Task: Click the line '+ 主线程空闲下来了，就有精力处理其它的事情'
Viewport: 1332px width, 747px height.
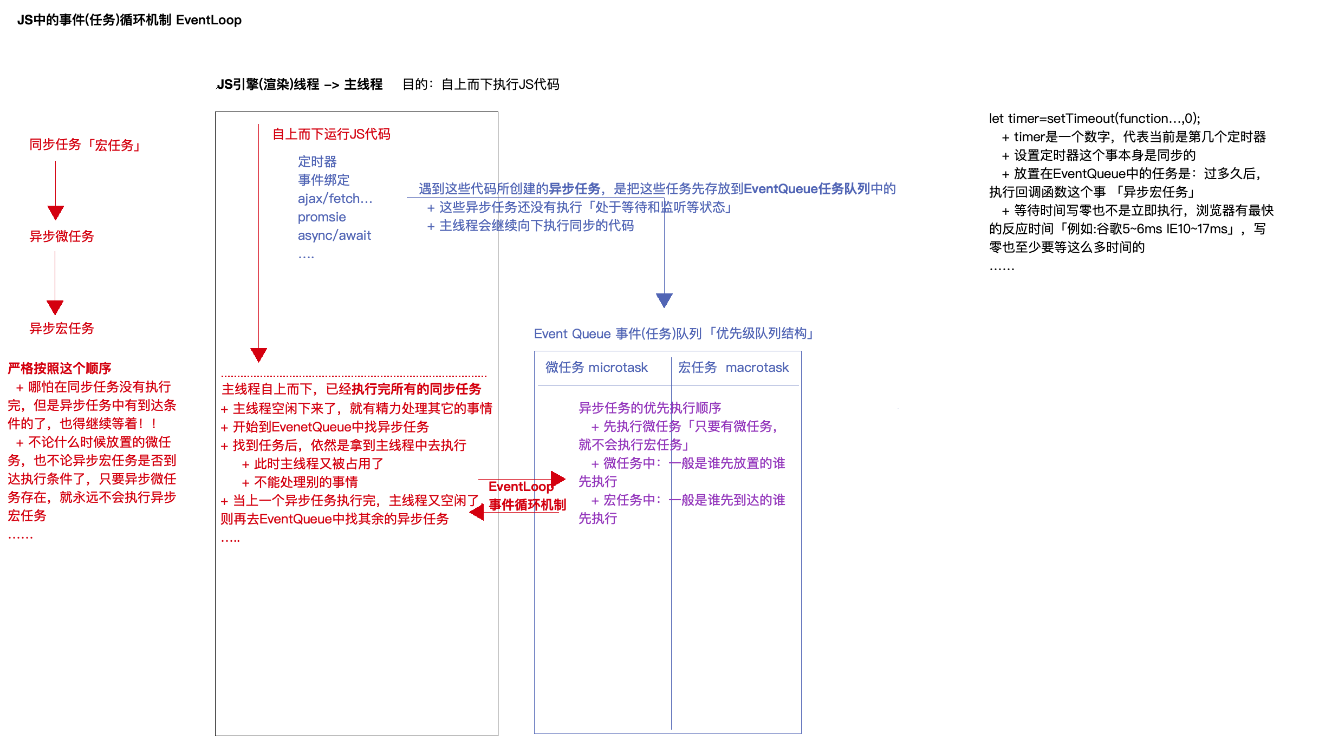Action: click(356, 408)
